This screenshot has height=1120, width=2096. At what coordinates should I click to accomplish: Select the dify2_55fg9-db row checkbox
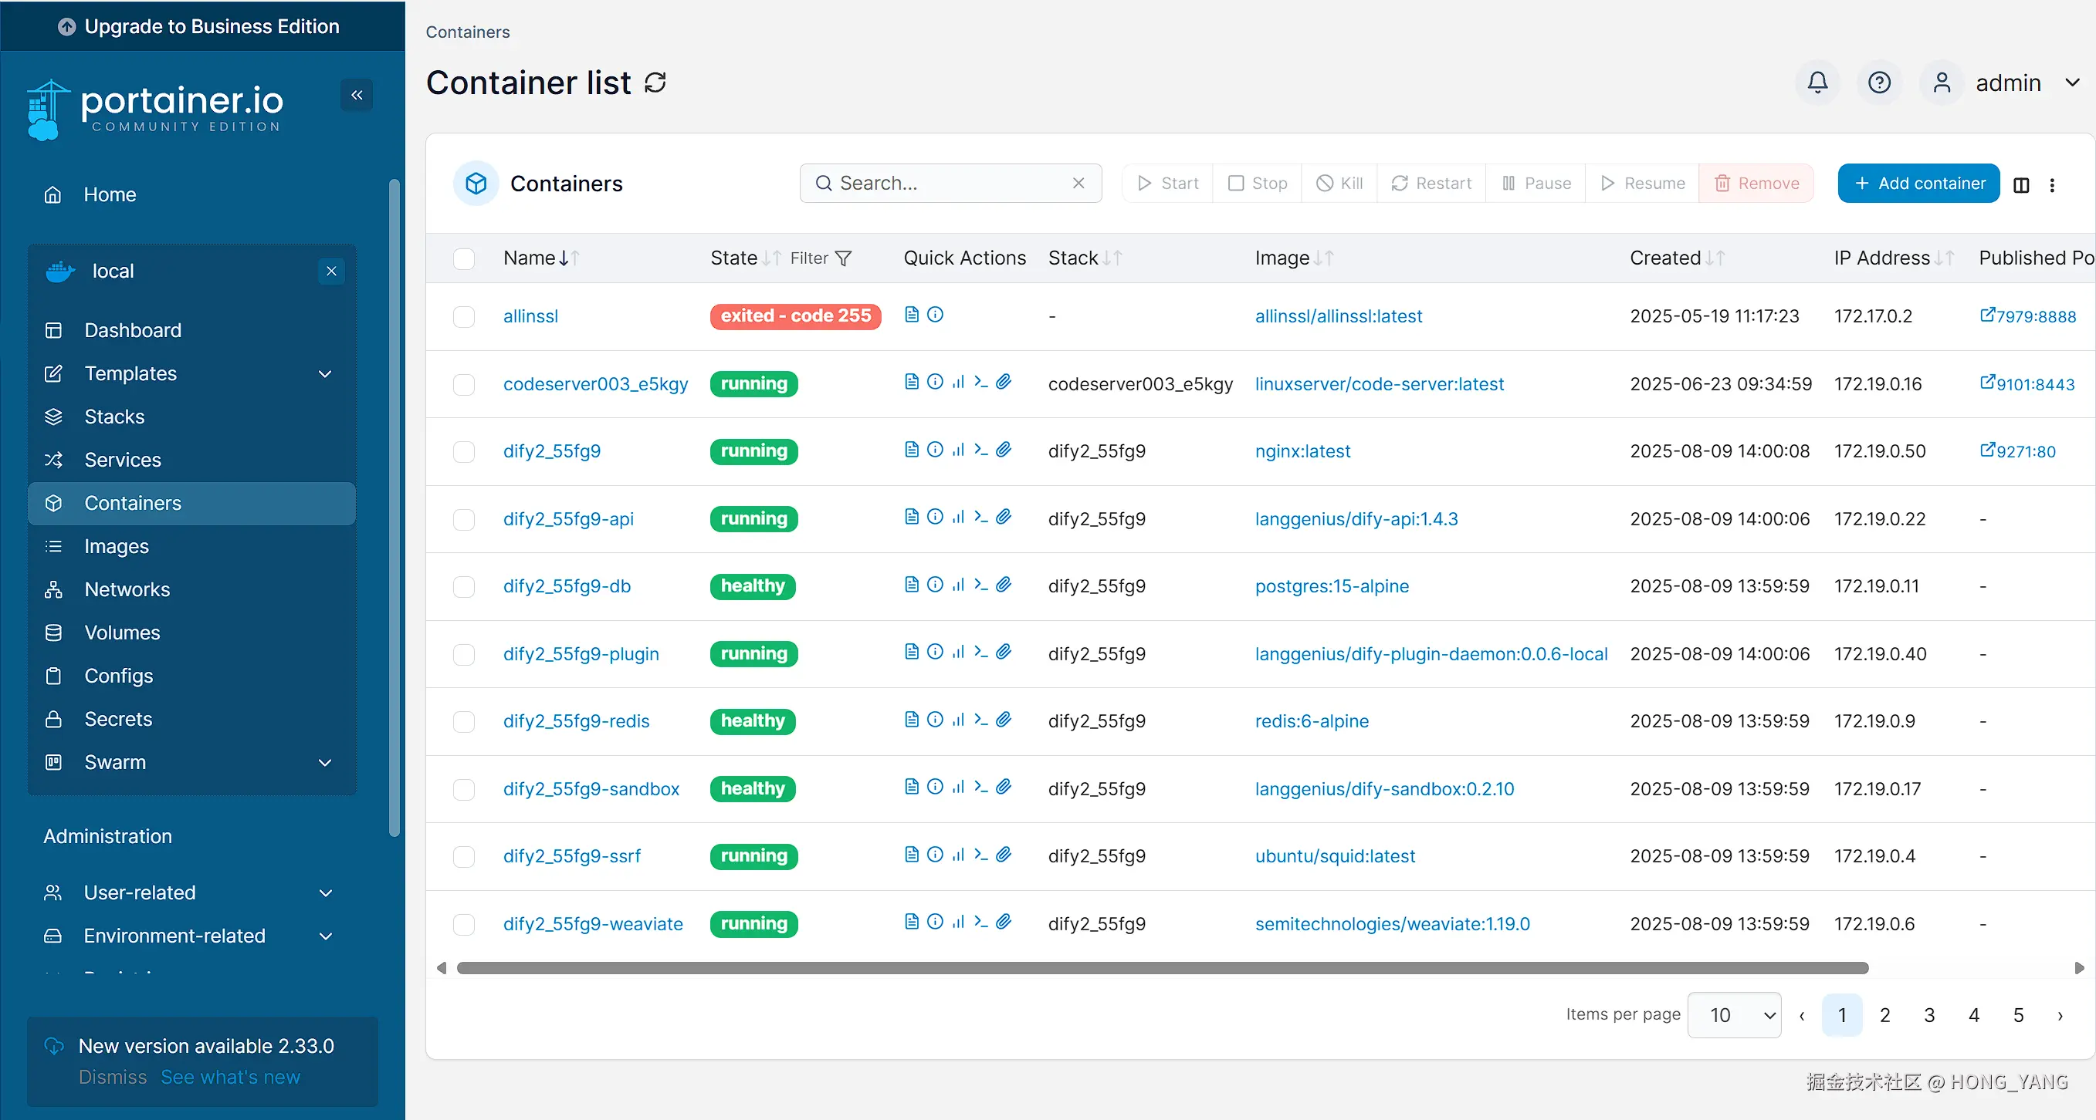[x=464, y=586]
